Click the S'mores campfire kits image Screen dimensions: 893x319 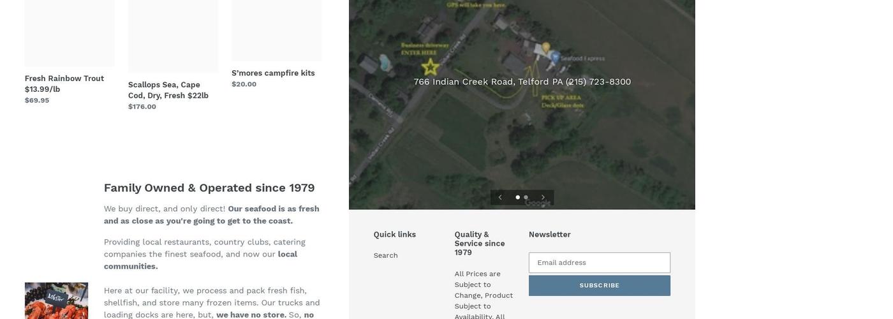[277, 29]
